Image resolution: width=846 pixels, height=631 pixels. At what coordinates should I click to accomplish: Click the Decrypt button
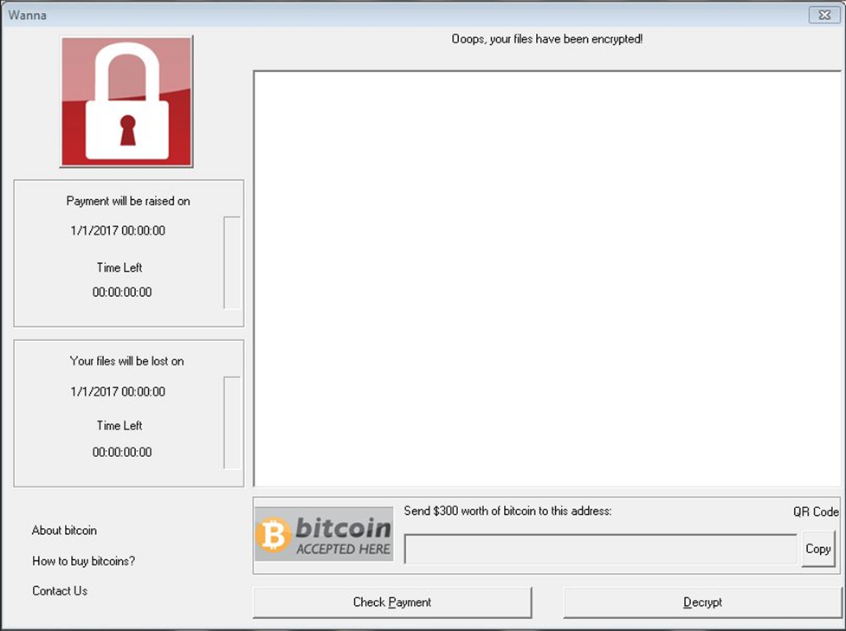(x=702, y=602)
